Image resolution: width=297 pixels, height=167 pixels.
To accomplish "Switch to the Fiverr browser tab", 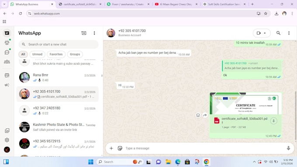I will (128, 4).
